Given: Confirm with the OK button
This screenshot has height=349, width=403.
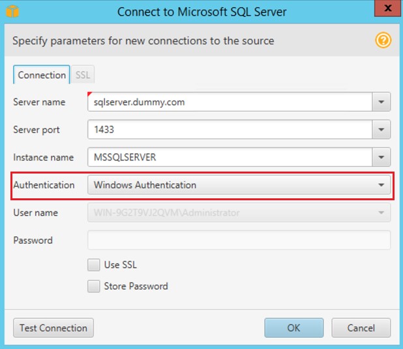Looking at the screenshot, I should (293, 328).
